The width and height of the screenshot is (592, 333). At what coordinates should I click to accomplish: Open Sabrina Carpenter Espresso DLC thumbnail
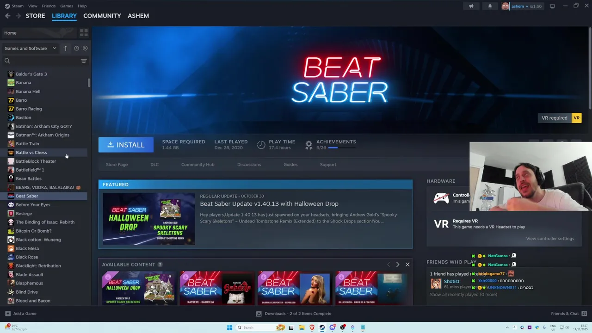295,288
